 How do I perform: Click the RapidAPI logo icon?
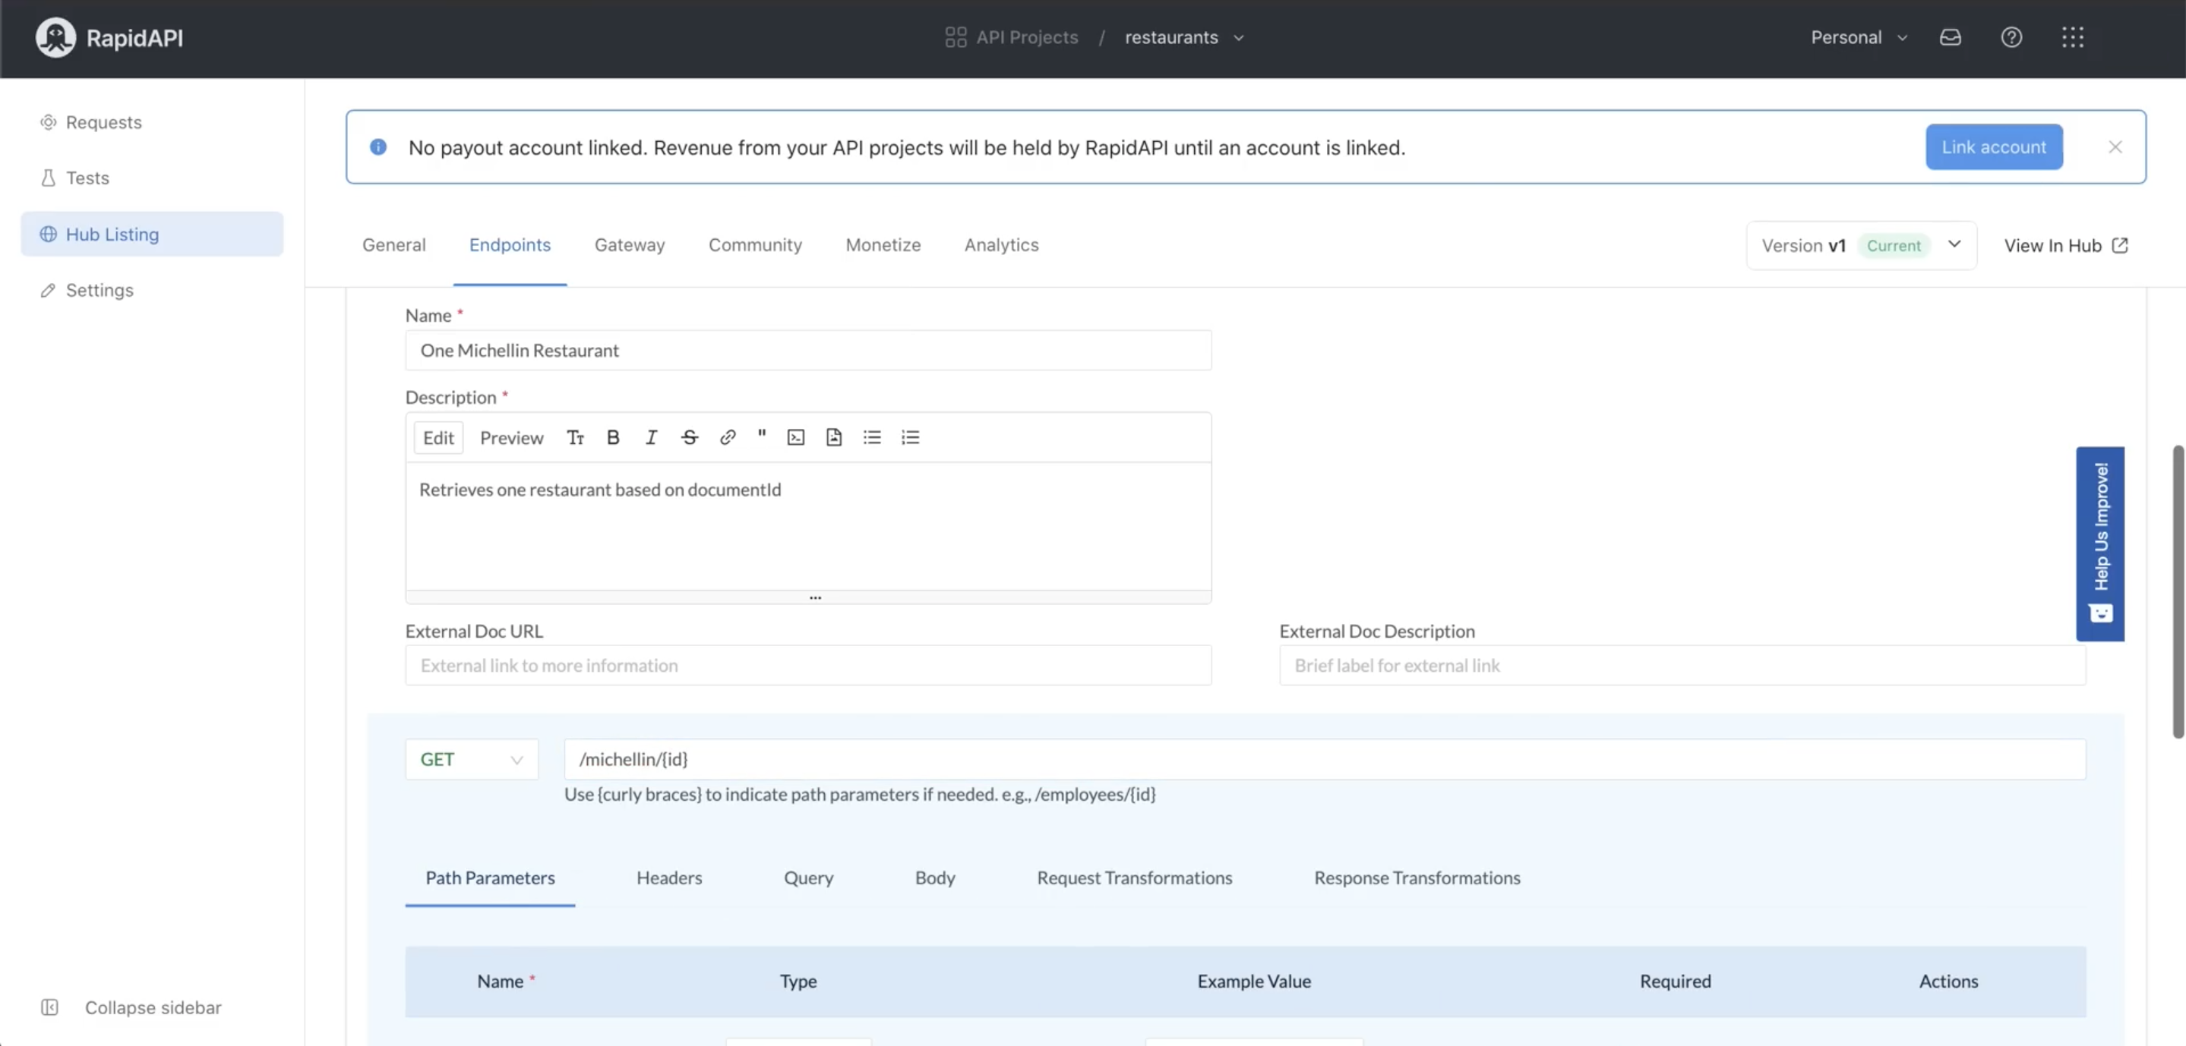pos(55,37)
